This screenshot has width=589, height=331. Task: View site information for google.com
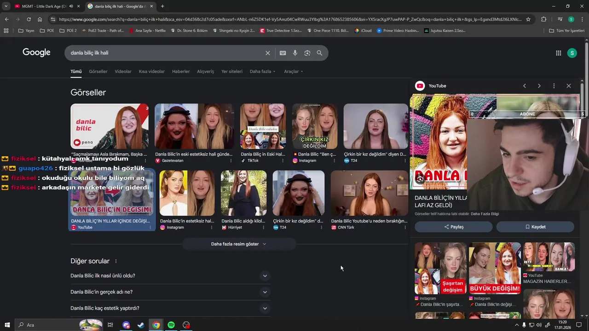[53, 19]
